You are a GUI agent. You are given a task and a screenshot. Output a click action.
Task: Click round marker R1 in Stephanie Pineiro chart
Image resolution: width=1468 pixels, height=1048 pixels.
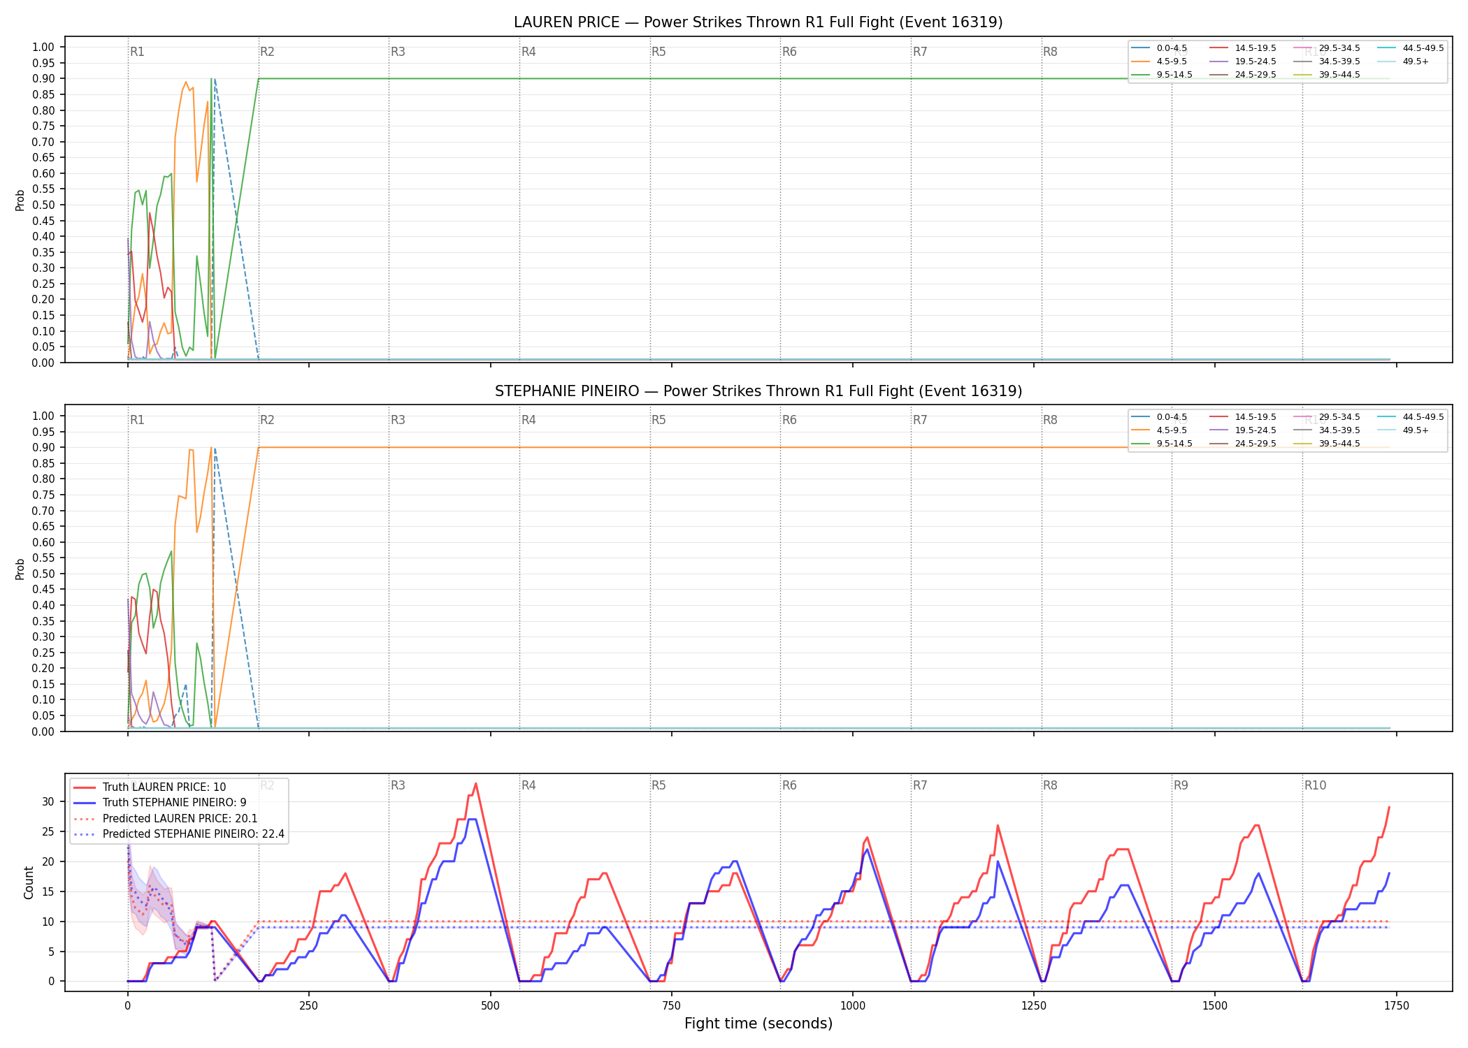pos(137,420)
